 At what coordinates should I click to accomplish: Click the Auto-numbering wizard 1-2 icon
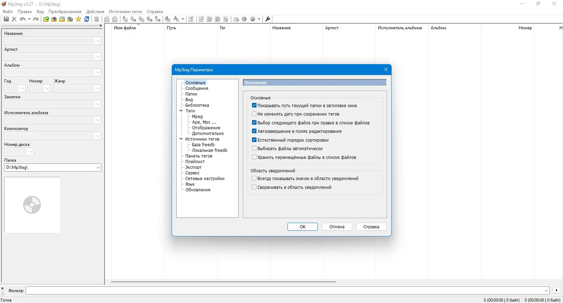pos(226,19)
